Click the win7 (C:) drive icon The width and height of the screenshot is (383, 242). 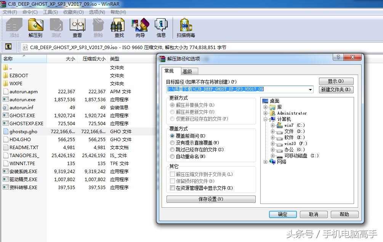click(280, 125)
